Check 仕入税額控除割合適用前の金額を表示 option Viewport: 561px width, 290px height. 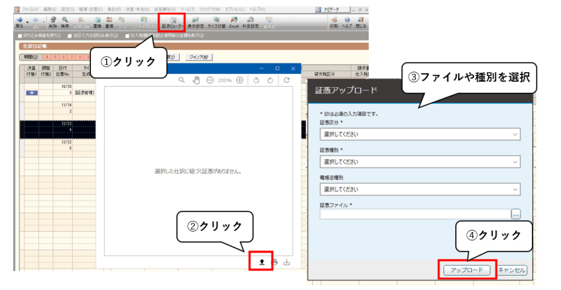pyautogui.click(x=127, y=36)
